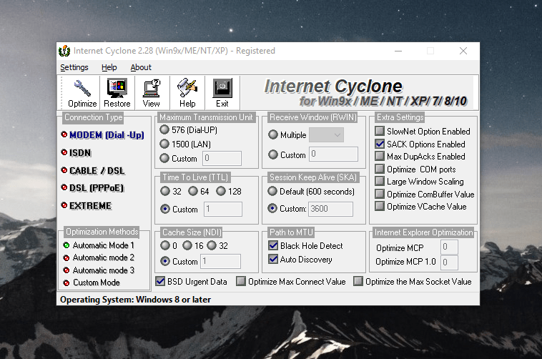Uncheck Black Hole Detect

[x=273, y=245]
